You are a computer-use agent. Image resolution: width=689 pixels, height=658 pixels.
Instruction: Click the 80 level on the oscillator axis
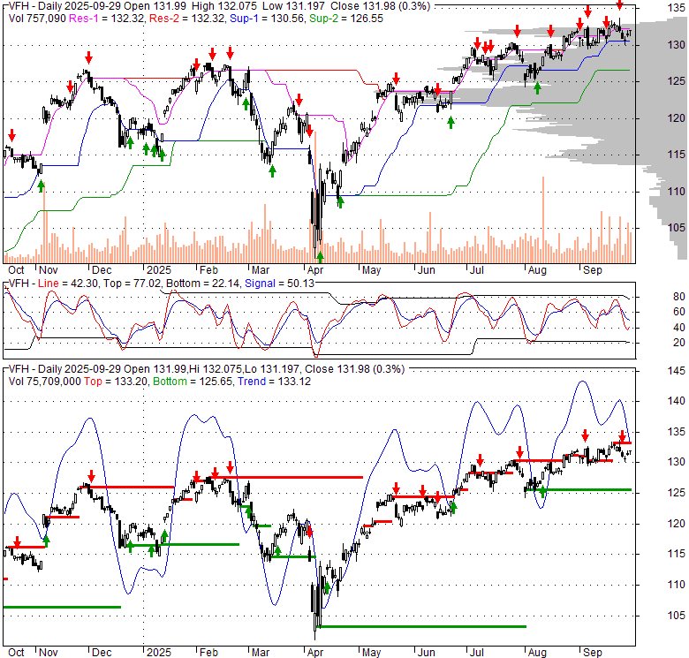pyautogui.click(x=679, y=297)
